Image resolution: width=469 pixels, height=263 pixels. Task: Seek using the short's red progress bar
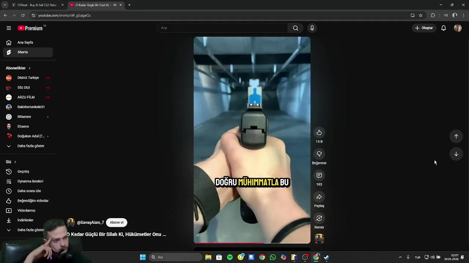pyautogui.click(x=252, y=243)
